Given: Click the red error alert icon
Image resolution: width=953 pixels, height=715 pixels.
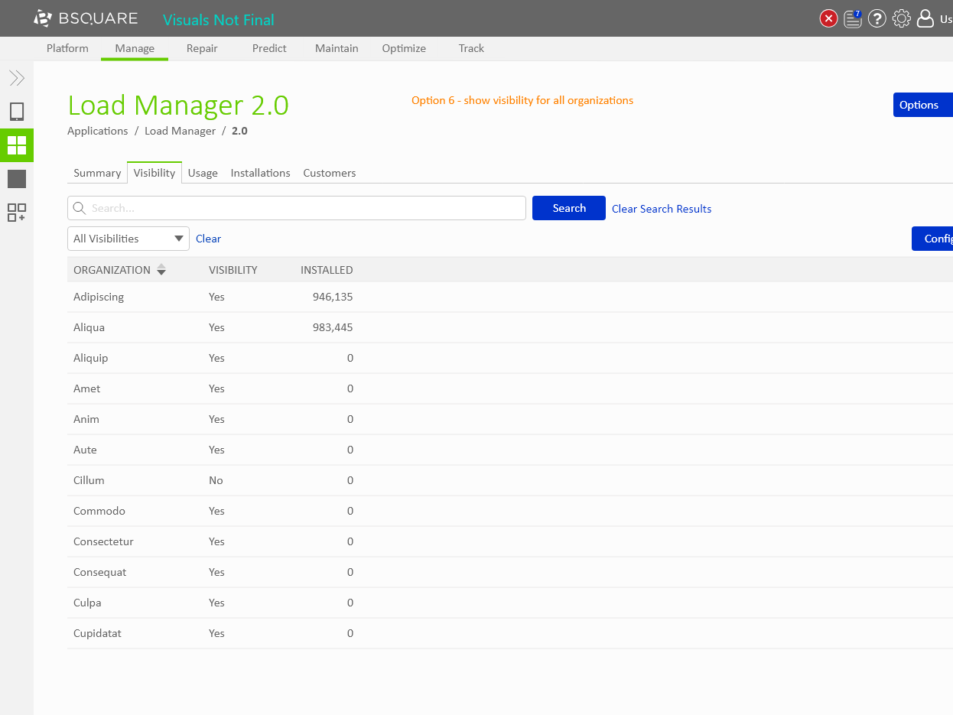Looking at the screenshot, I should 828,18.
